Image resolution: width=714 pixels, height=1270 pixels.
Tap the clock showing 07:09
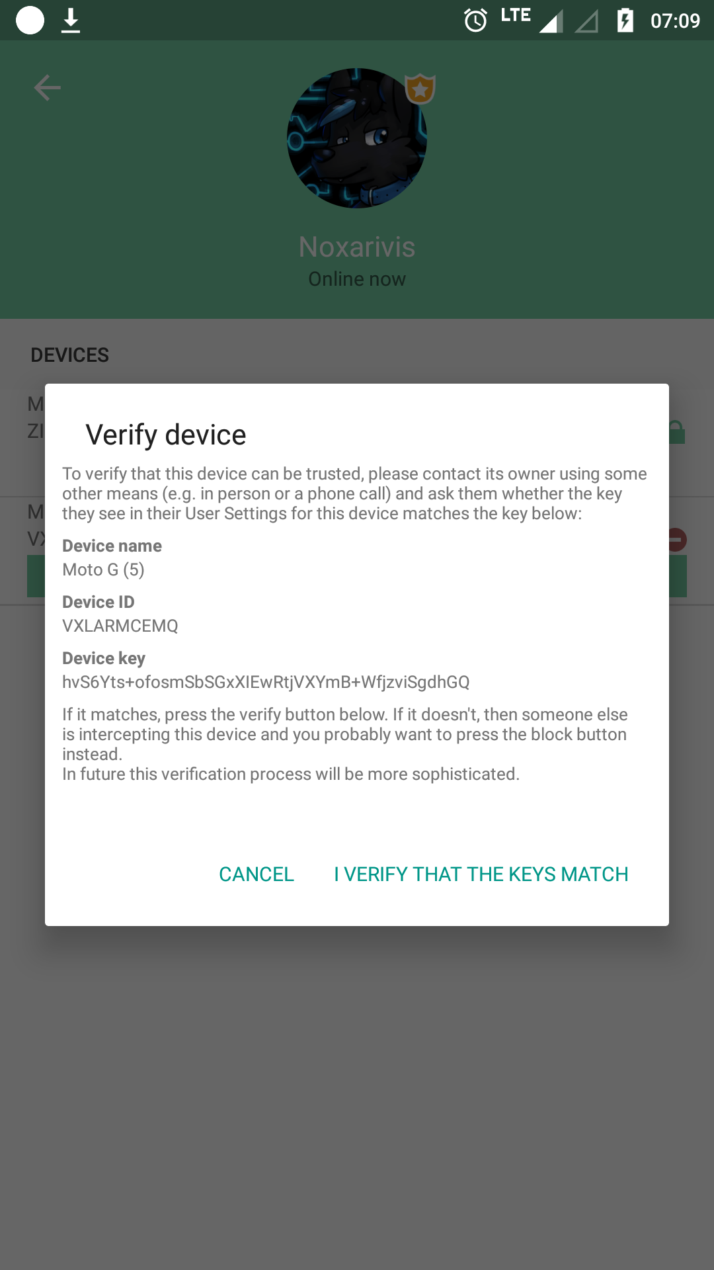coord(675,21)
